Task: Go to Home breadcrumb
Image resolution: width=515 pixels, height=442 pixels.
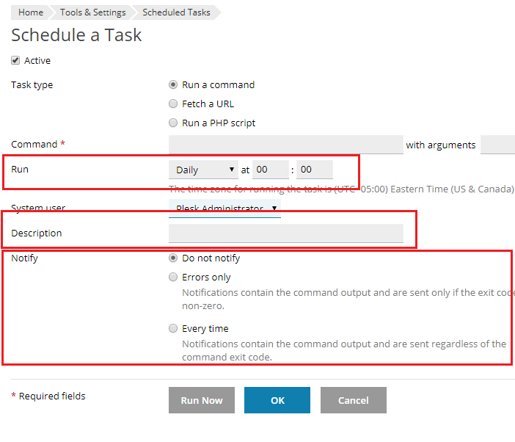Action: [x=31, y=12]
